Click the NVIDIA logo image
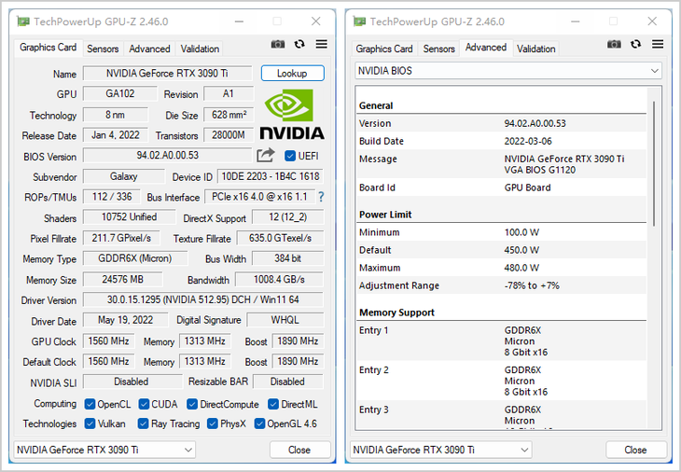The image size is (681, 472). [292, 115]
